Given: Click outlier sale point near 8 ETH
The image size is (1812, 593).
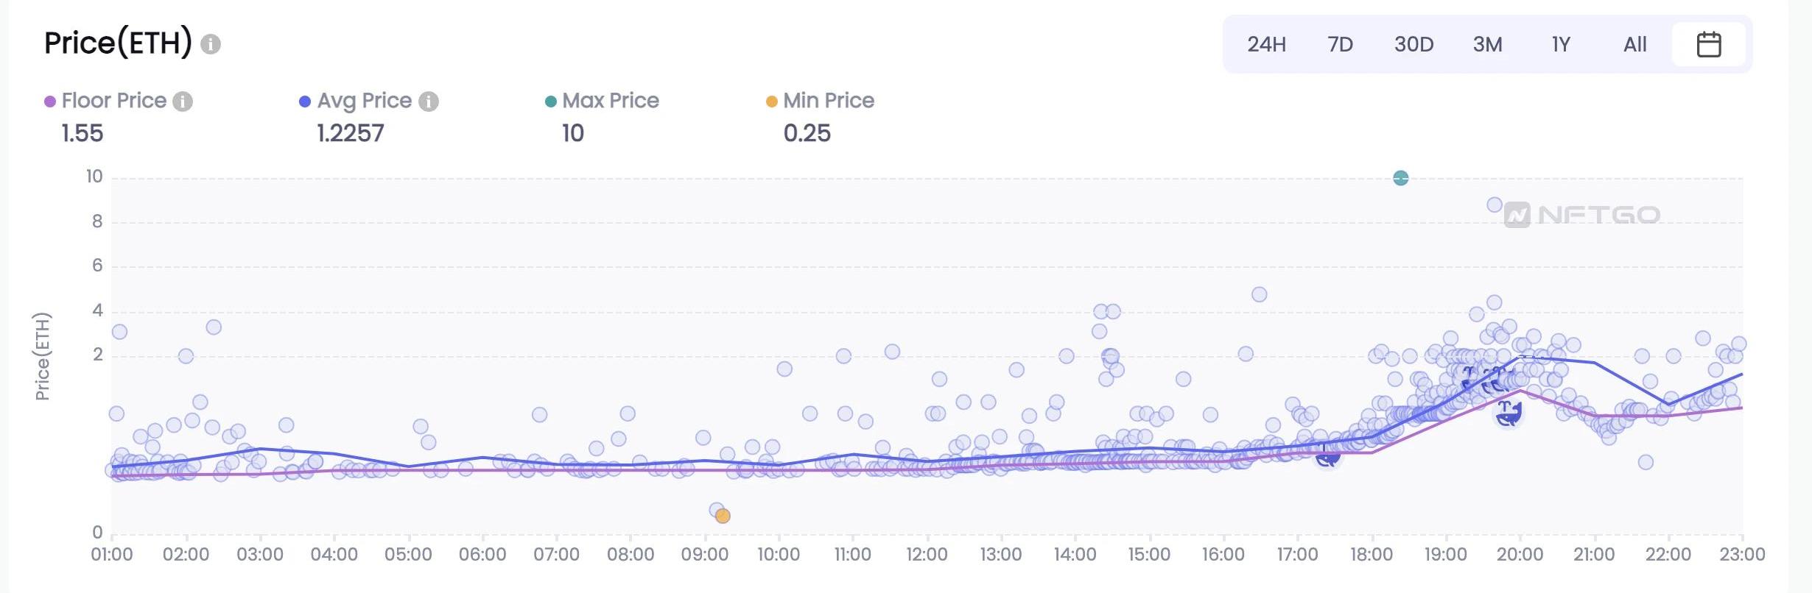Looking at the screenshot, I should [1494, 205].
